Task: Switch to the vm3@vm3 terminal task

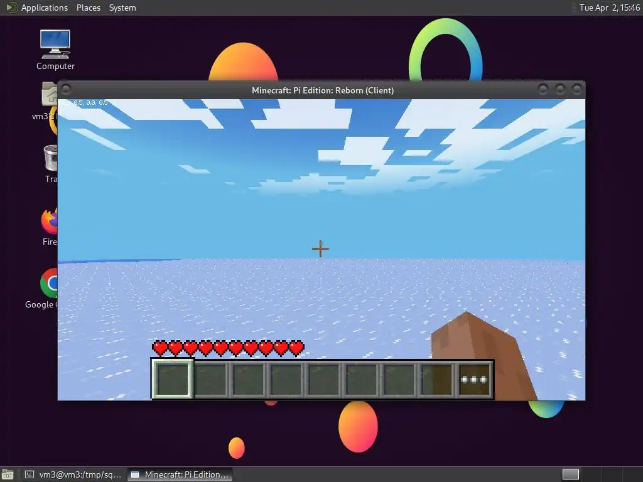Action: [x=73, y=474]
